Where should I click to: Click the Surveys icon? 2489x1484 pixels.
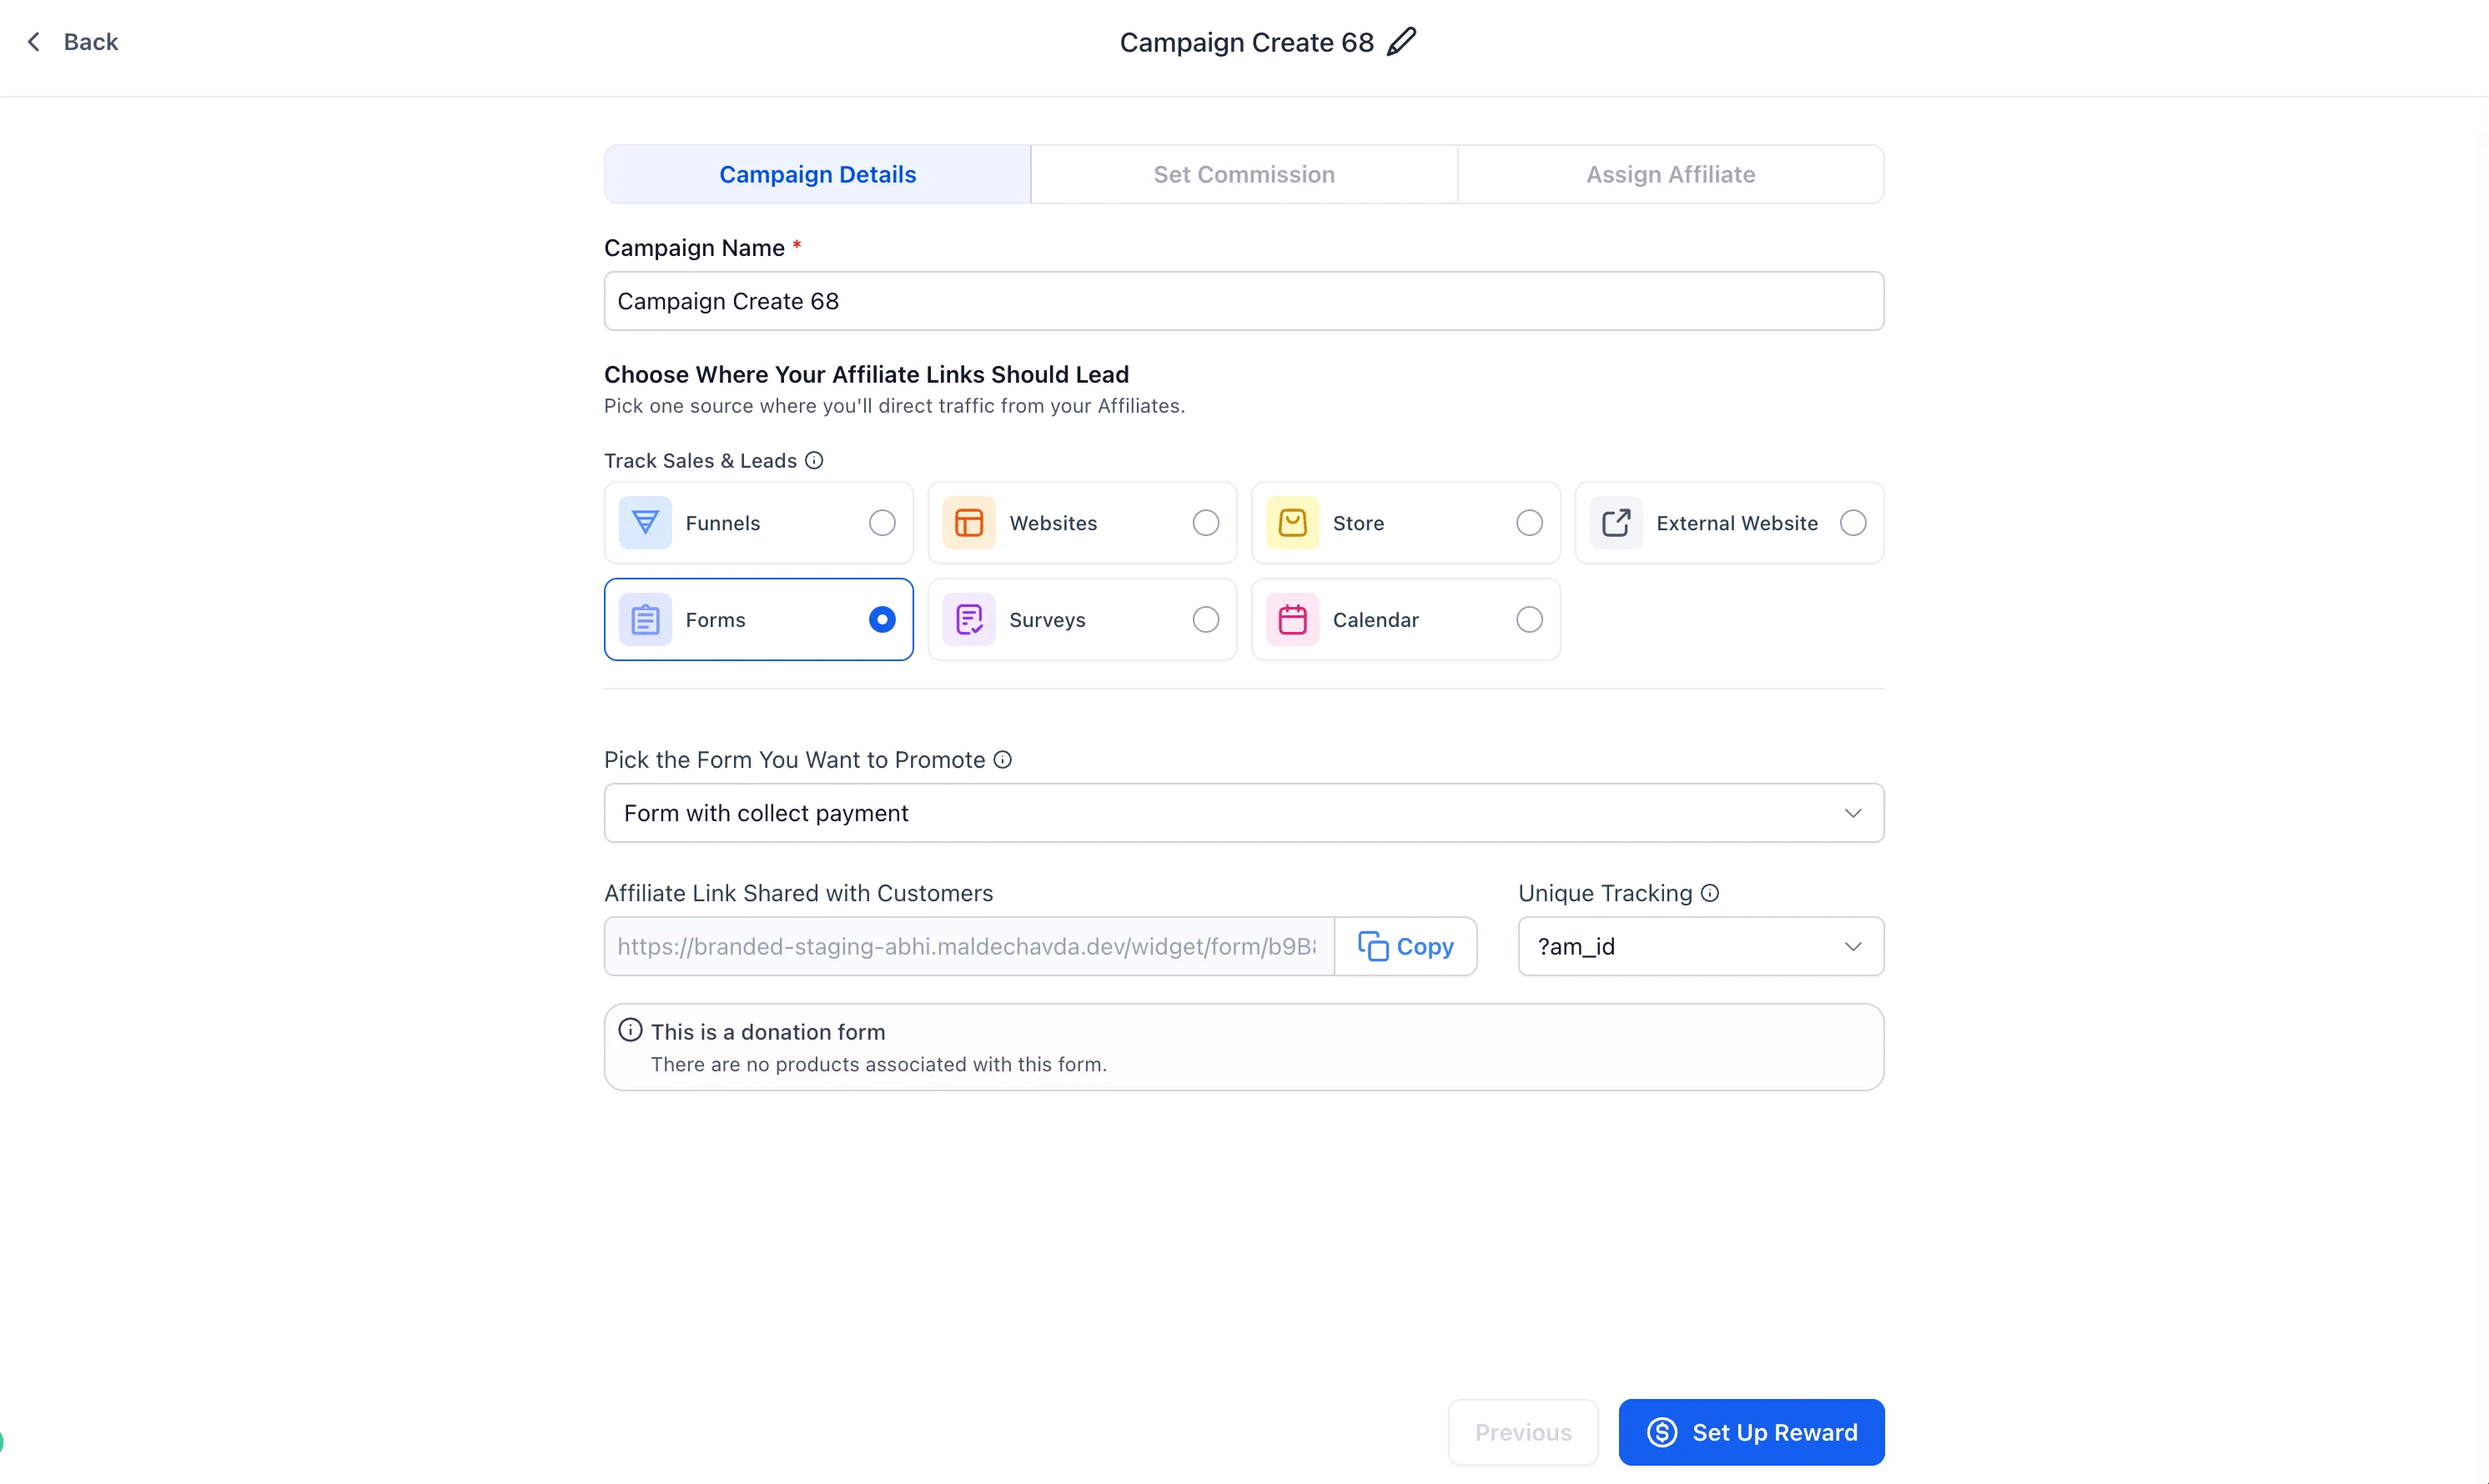[968, 619]
